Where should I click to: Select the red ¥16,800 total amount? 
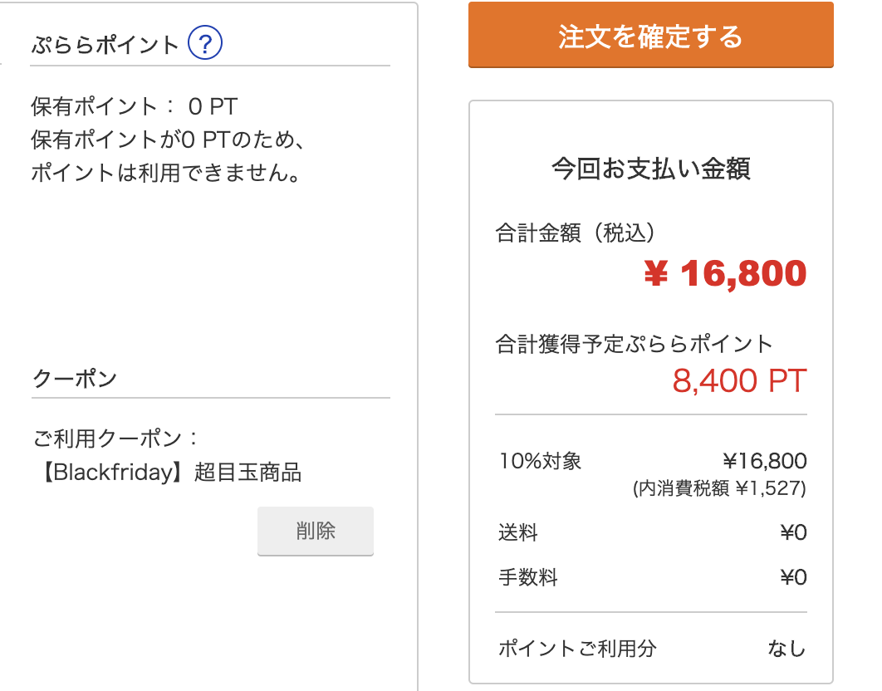point(726,274)
